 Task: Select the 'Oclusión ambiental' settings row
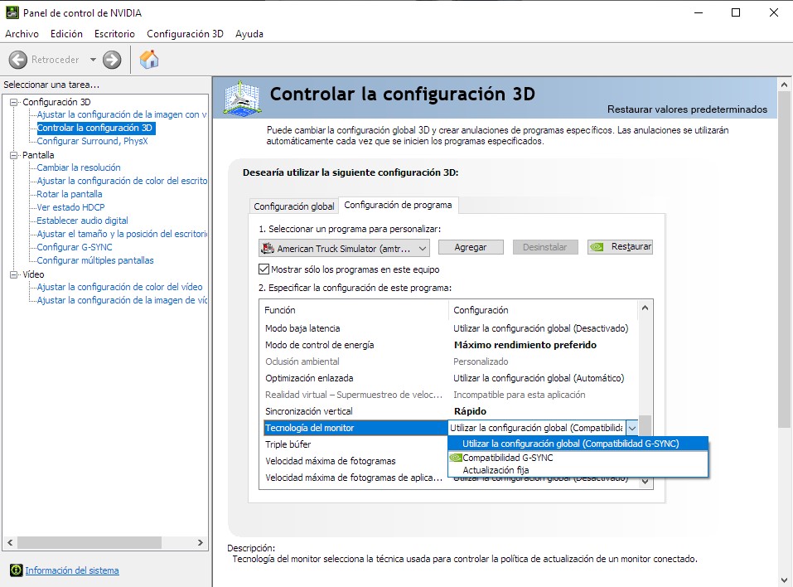(x=449, y=361)
